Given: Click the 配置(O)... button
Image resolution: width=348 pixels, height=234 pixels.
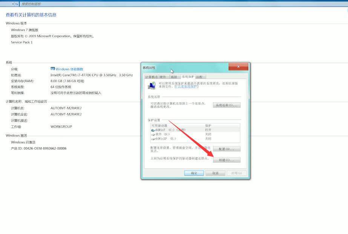Looking at the screenshot, I should 227,149.
